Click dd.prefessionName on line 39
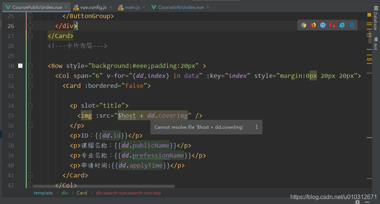The image size is (380, 204). pyautogui.click(x=153, y=155)
